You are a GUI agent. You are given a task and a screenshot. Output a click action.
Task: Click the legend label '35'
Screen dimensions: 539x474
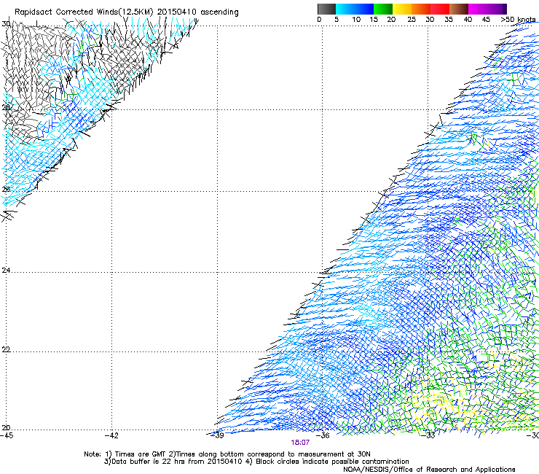(x=449, y=20)
